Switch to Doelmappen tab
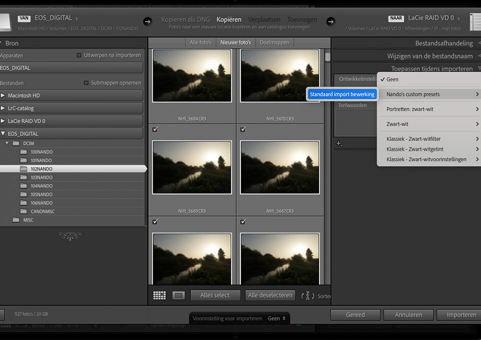 [275, 43]
